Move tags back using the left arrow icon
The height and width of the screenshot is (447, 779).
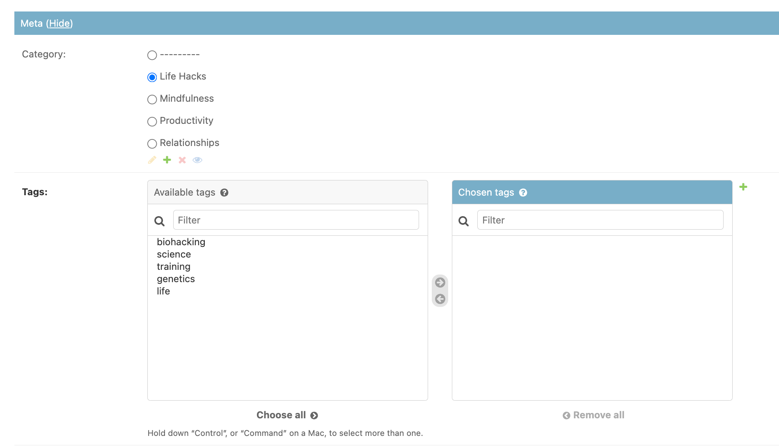pyautogui.click(x=440, y=299)
